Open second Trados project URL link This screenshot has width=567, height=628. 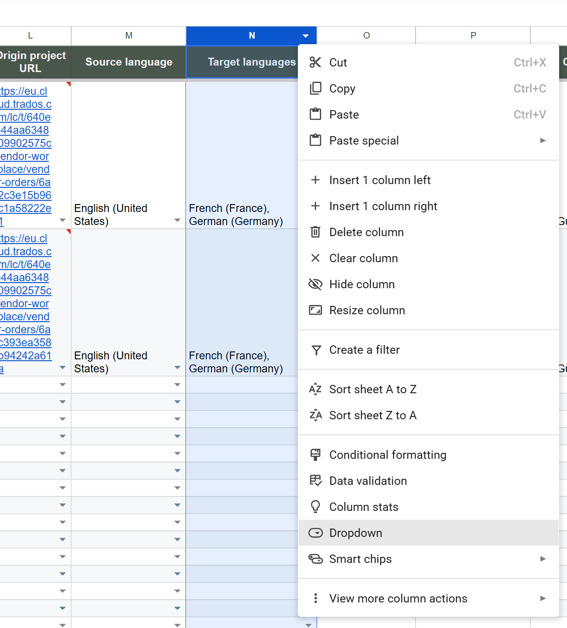[26, 304]
